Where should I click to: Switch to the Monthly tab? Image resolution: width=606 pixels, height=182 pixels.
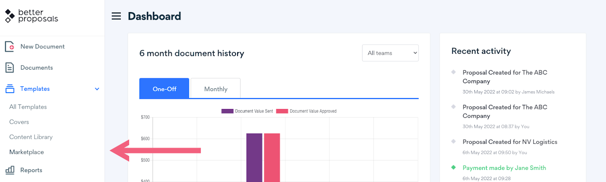(216, 89)
